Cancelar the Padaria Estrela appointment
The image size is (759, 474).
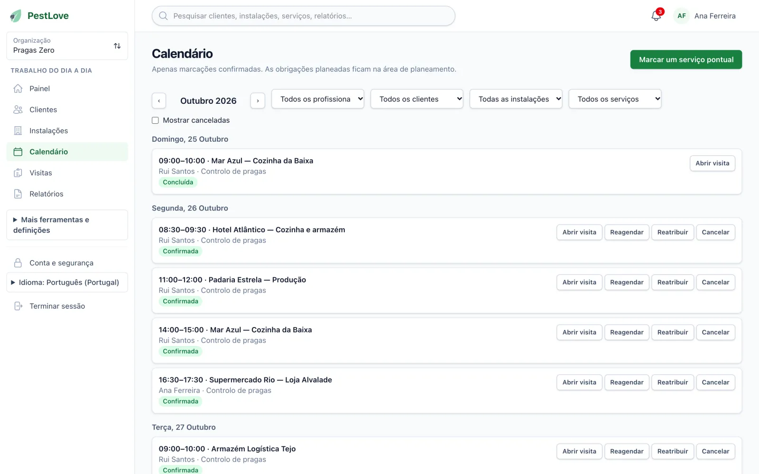(x=715, y=283)
